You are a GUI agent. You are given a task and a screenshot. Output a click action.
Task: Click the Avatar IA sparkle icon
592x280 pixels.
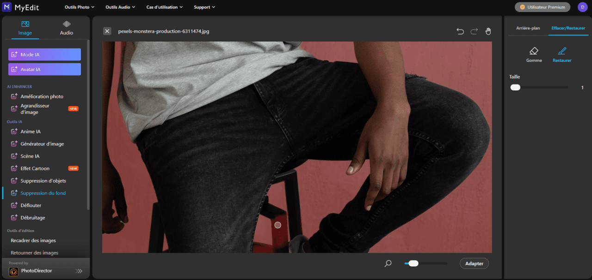pyautogui.click(x=14, y=69)
